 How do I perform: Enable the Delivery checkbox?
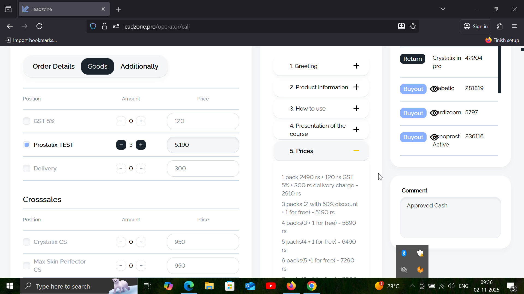coord(27,169)
